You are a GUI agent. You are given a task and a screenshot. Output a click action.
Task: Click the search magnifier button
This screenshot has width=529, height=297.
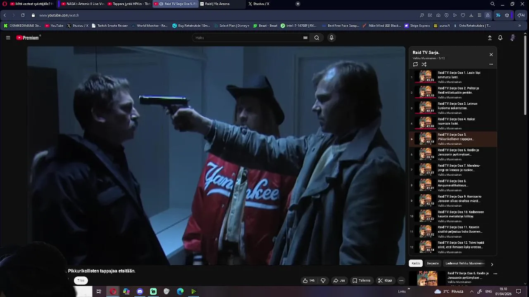point(317,38)
